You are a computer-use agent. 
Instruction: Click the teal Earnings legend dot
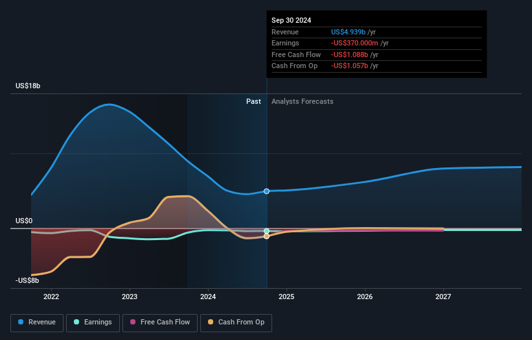pyautogui.click(x=76, y=322)
